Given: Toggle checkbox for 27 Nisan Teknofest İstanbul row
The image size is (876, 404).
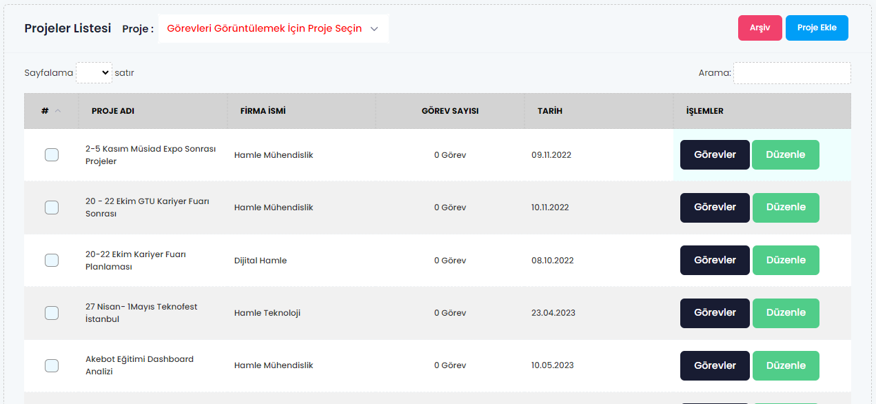Looking at the screenshot, I should (52, 313).
